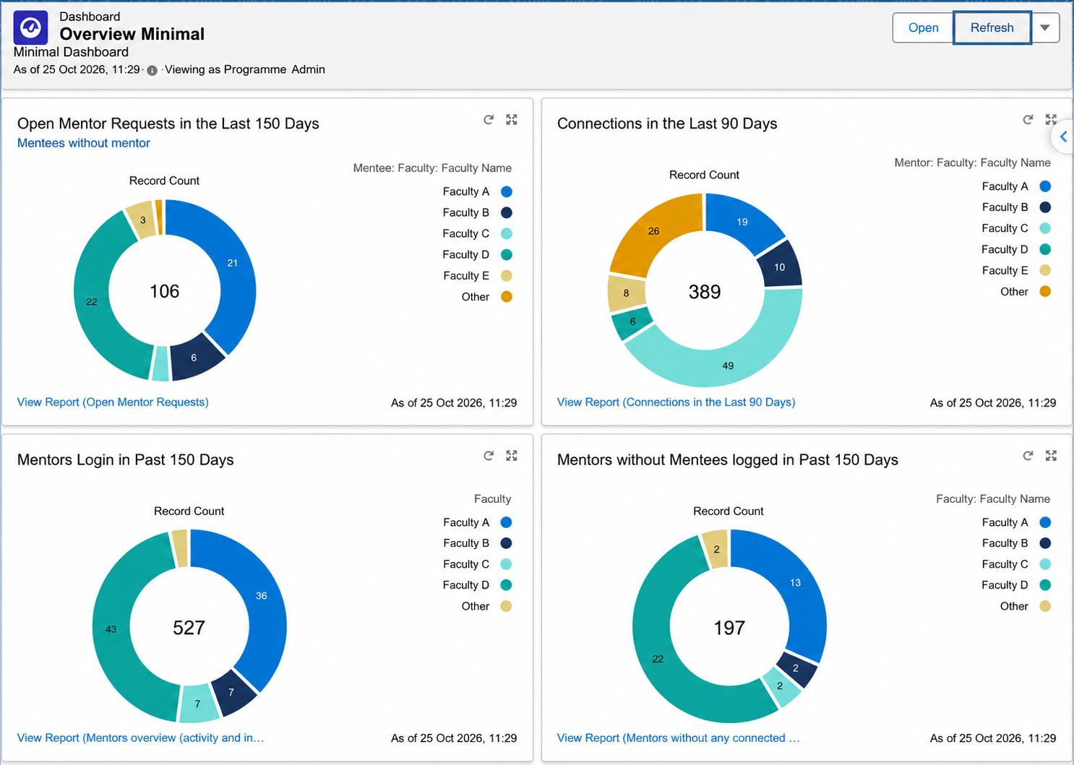Refresh the Mentors Login in Past 150 Days chart

click(489, 456)
